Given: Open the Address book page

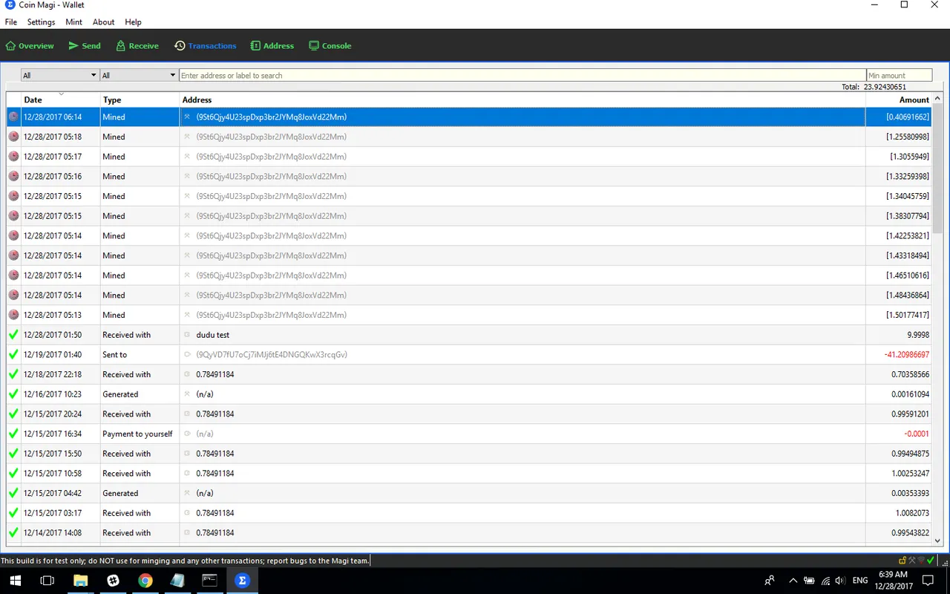Looking at the screenshot, I should point(272,46).
